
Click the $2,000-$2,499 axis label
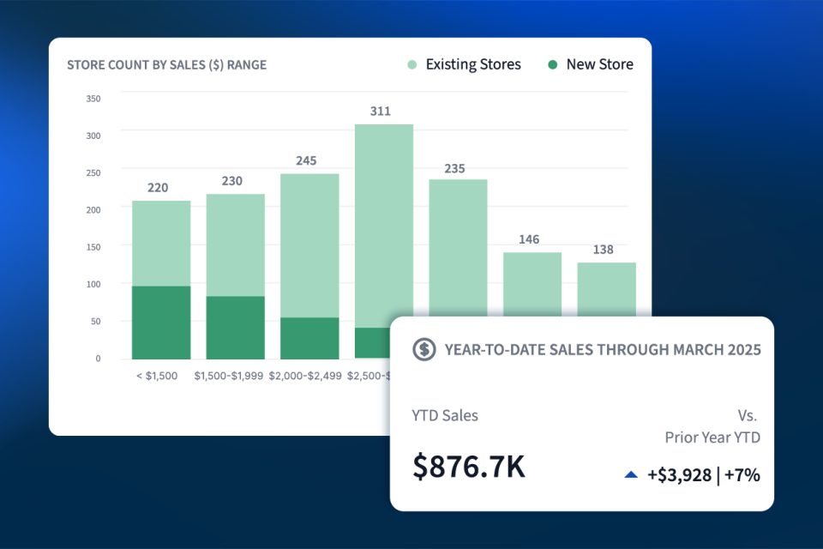tap(305, 376)
